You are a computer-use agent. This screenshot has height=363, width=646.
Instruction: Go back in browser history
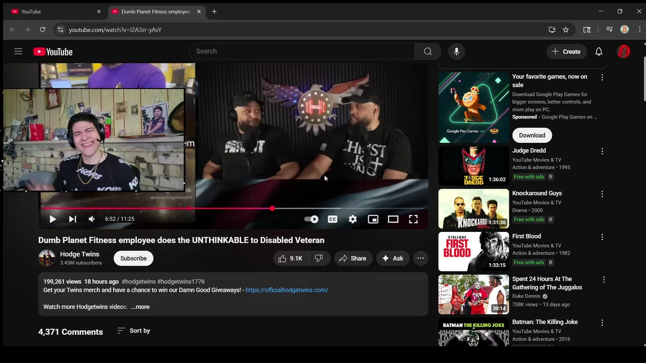pyautogui.click(x=12, y=30)
